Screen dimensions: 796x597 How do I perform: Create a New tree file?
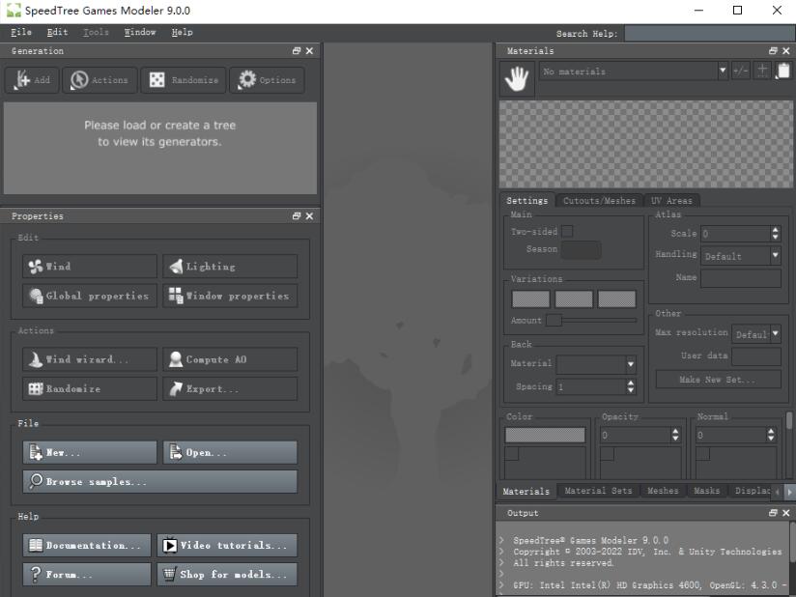[90, 452]
